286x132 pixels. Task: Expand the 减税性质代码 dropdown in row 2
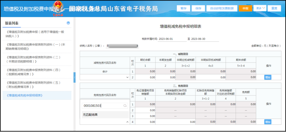point(127,77)
